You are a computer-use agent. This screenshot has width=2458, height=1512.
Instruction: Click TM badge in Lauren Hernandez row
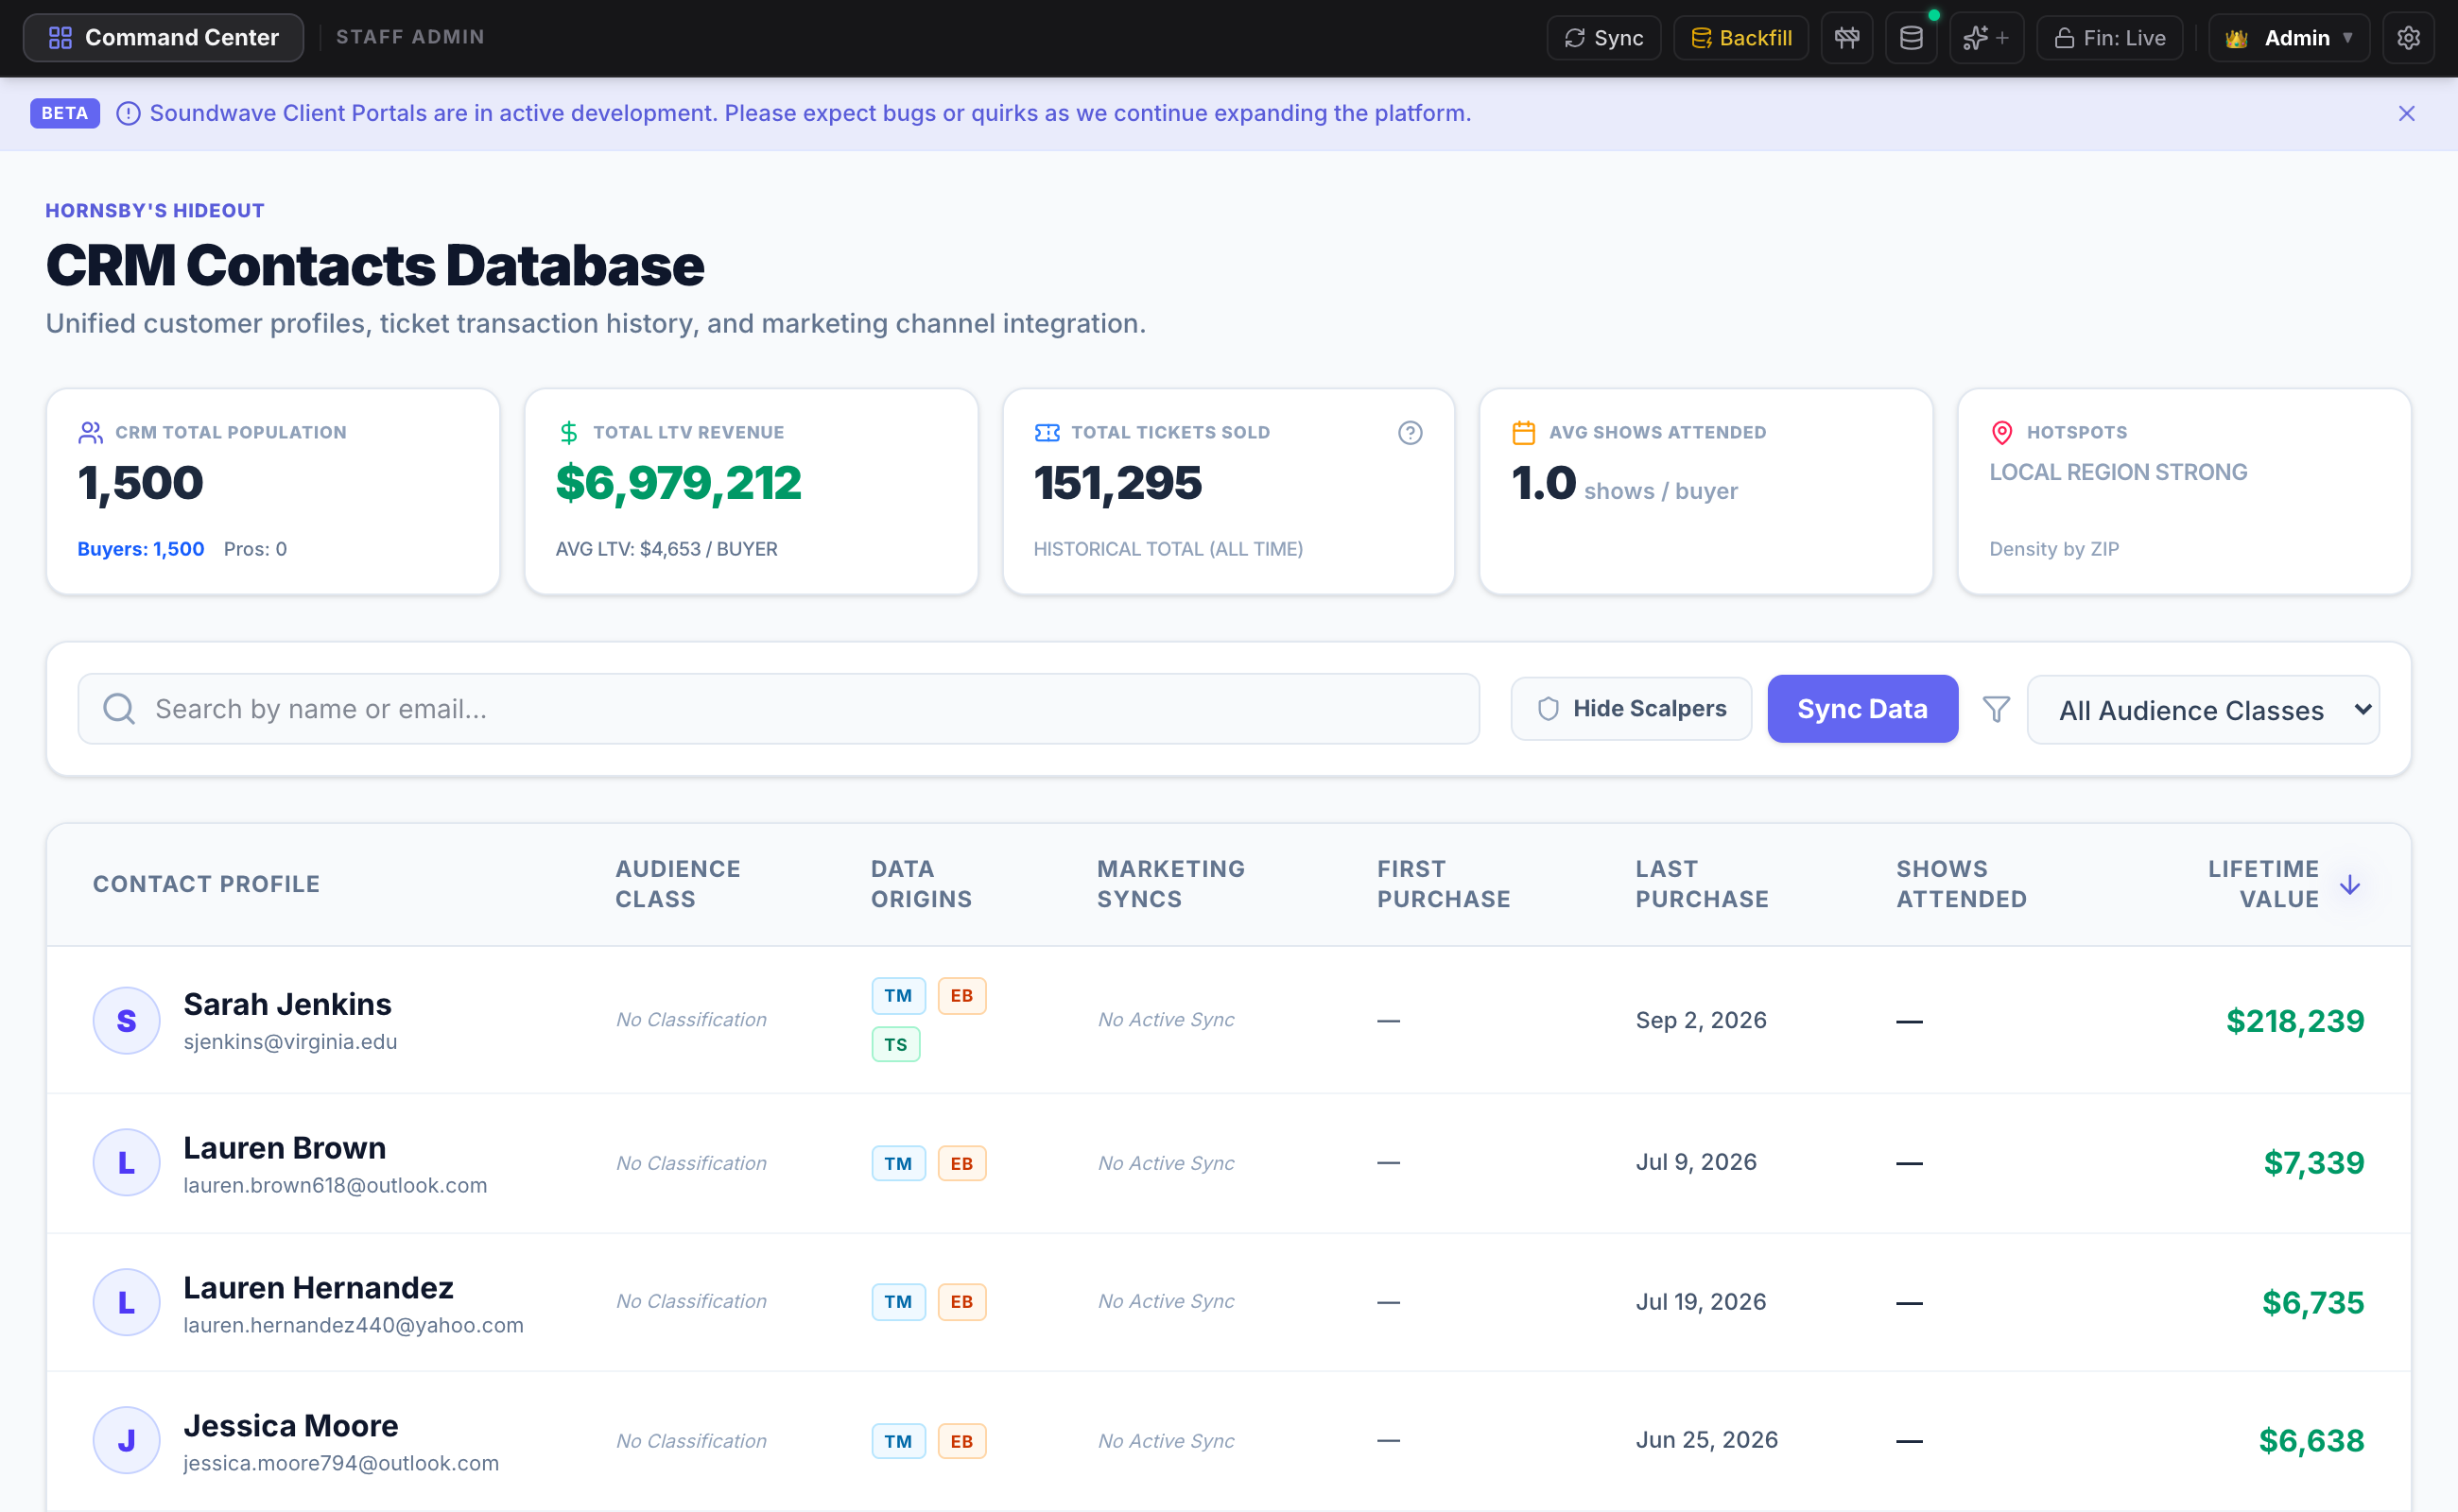pos(898,1302)
